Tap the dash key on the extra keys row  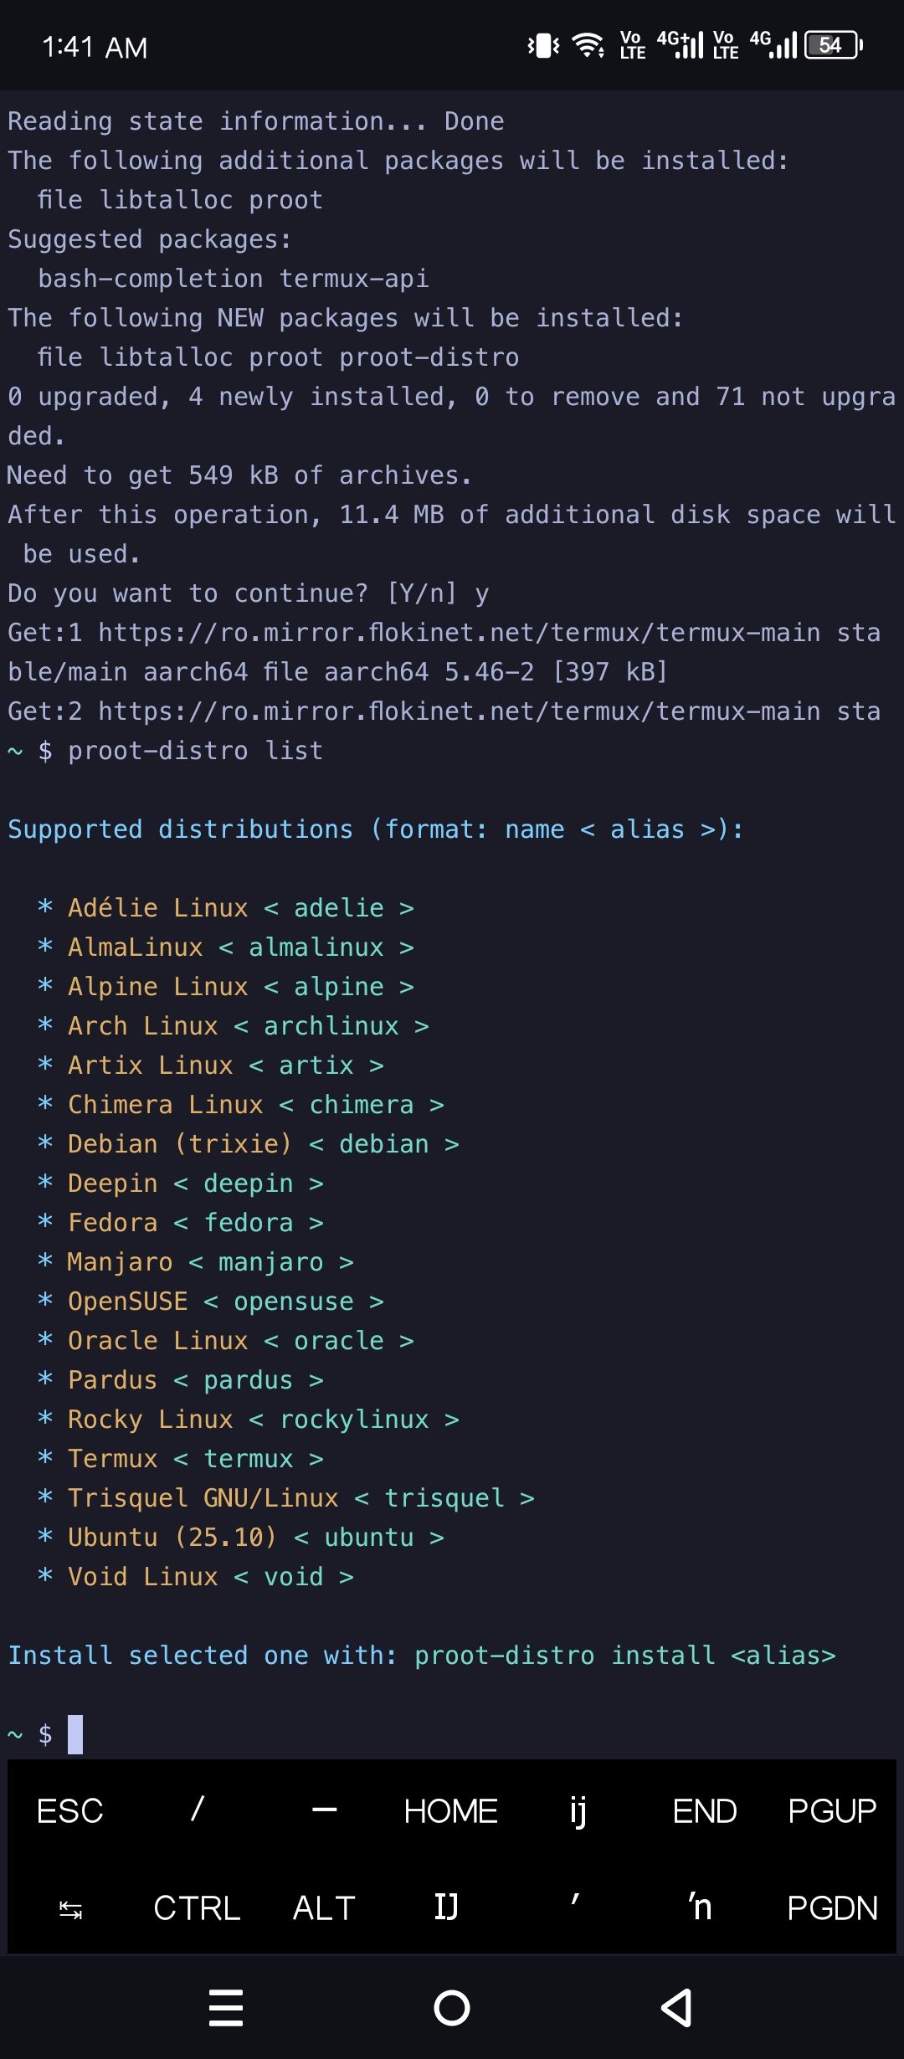326,1810
